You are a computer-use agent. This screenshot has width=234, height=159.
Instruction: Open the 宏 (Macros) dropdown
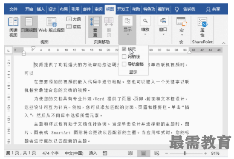click(x=182, y=27)
